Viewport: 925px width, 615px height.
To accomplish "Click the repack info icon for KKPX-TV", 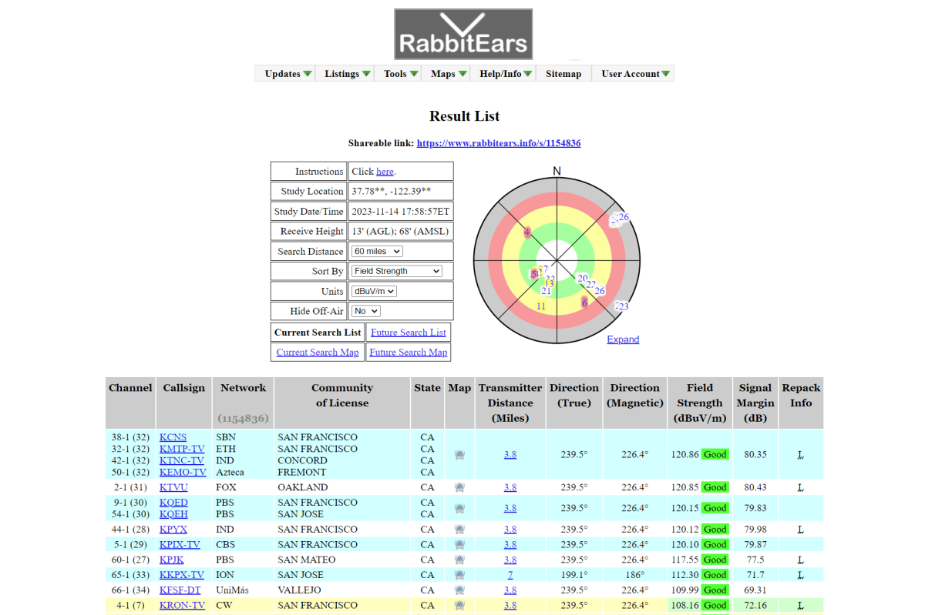I will click(x=801, y=575).
